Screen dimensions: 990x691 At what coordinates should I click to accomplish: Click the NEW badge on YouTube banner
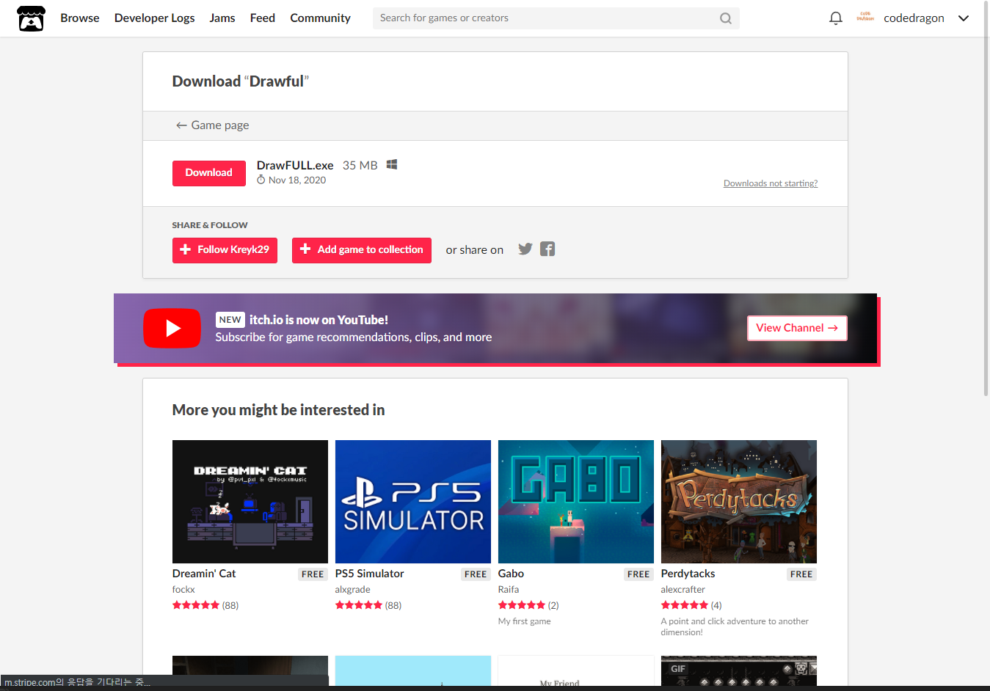(x=230, y=320)
